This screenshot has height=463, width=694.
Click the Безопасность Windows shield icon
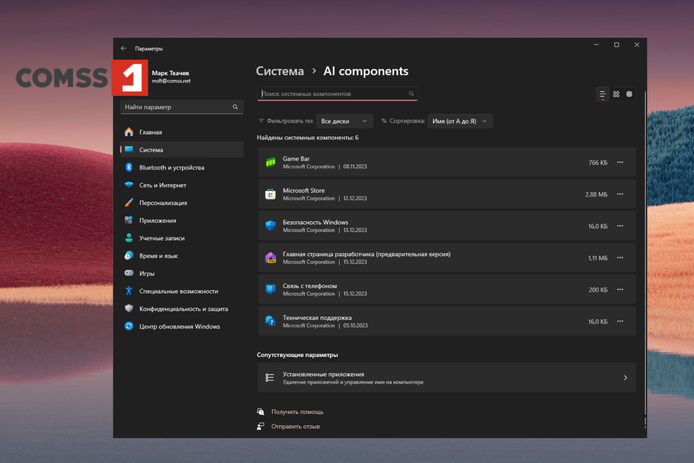pyautogui.click(x=271, y=226)
